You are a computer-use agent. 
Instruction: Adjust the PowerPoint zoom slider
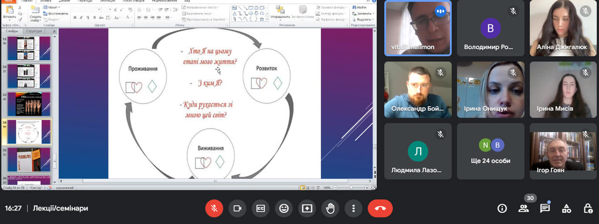point(352,188)
